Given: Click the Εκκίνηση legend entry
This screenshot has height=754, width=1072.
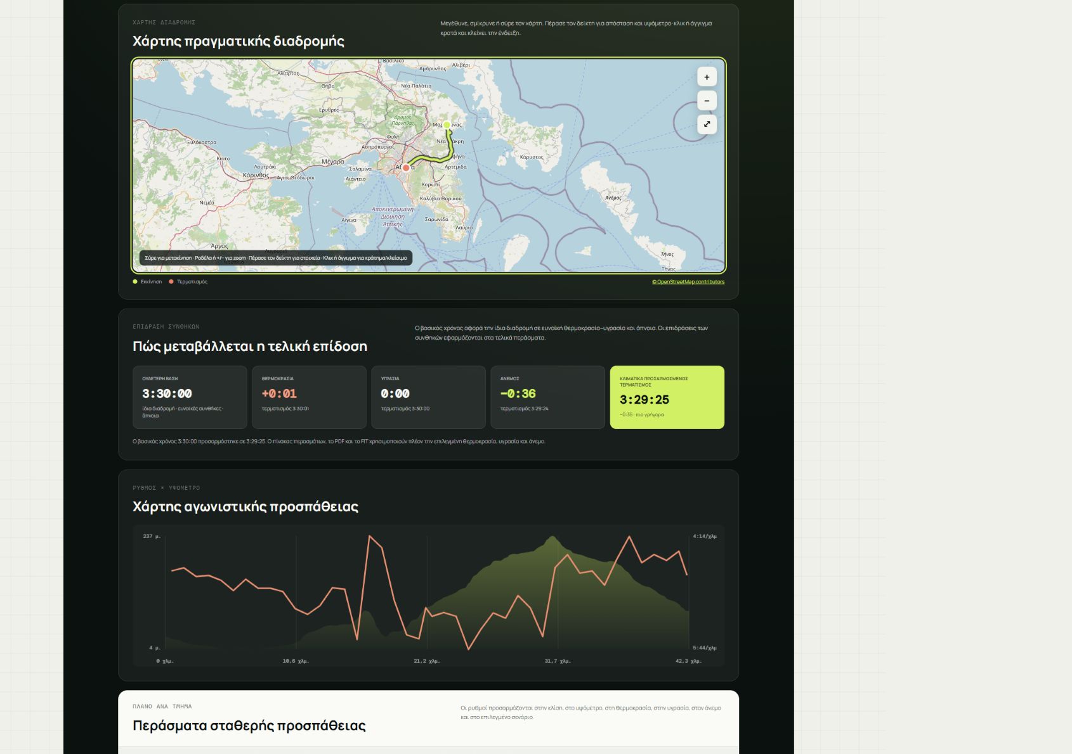Looking at the screenshot, I should pyautogui.click(x=147, y=282).
